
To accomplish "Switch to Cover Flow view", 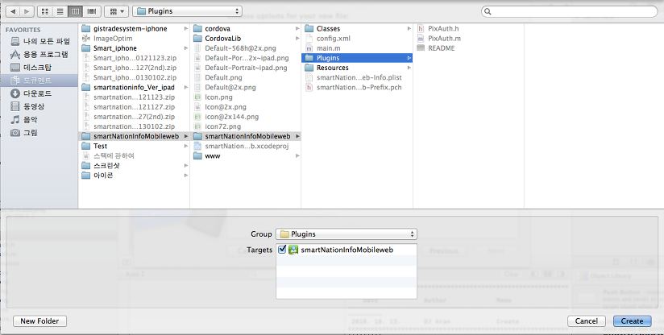I will [92, 11].
